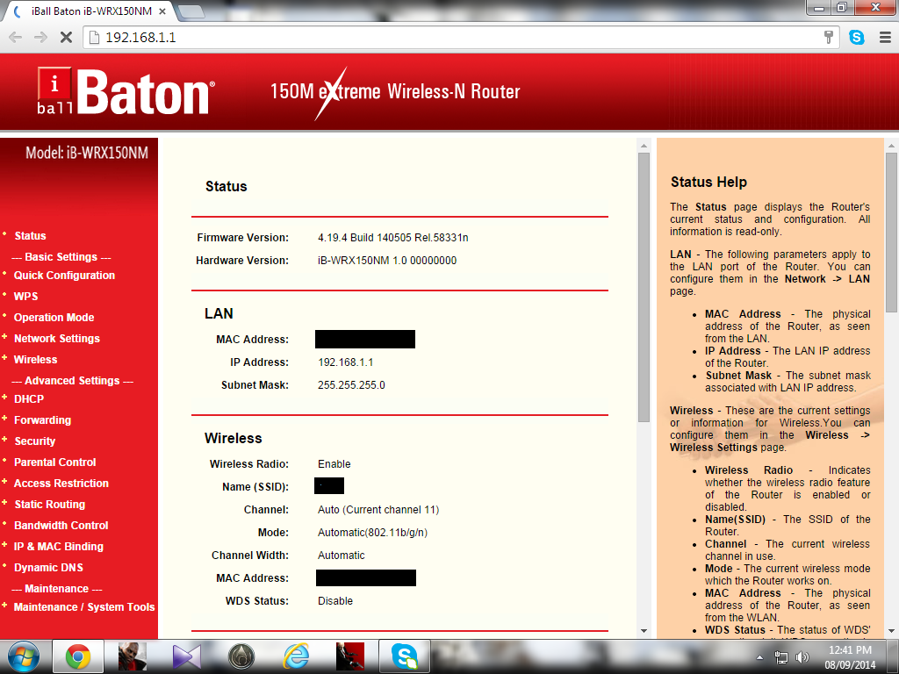Expand the Wireless settings section
This screenshot has width=899, height=674.
(34, 359)
